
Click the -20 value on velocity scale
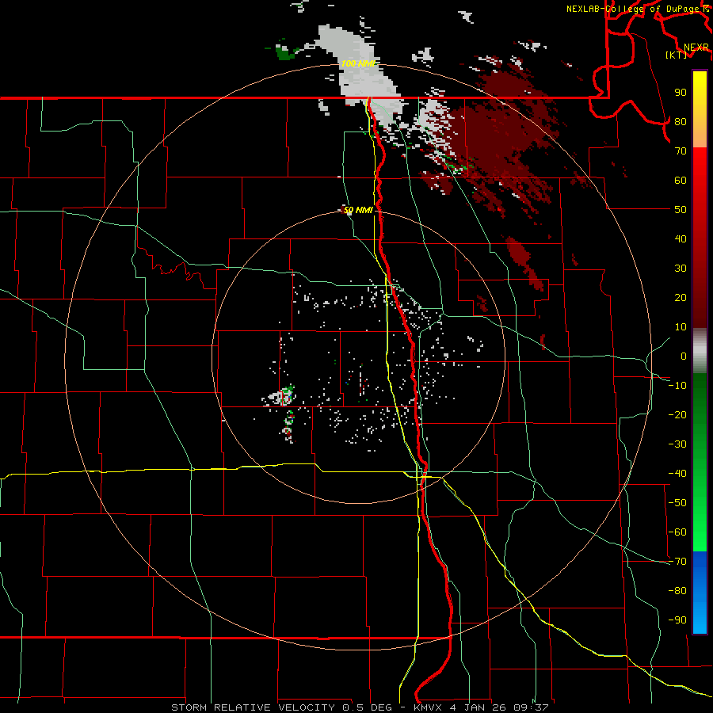click(677, 415)
